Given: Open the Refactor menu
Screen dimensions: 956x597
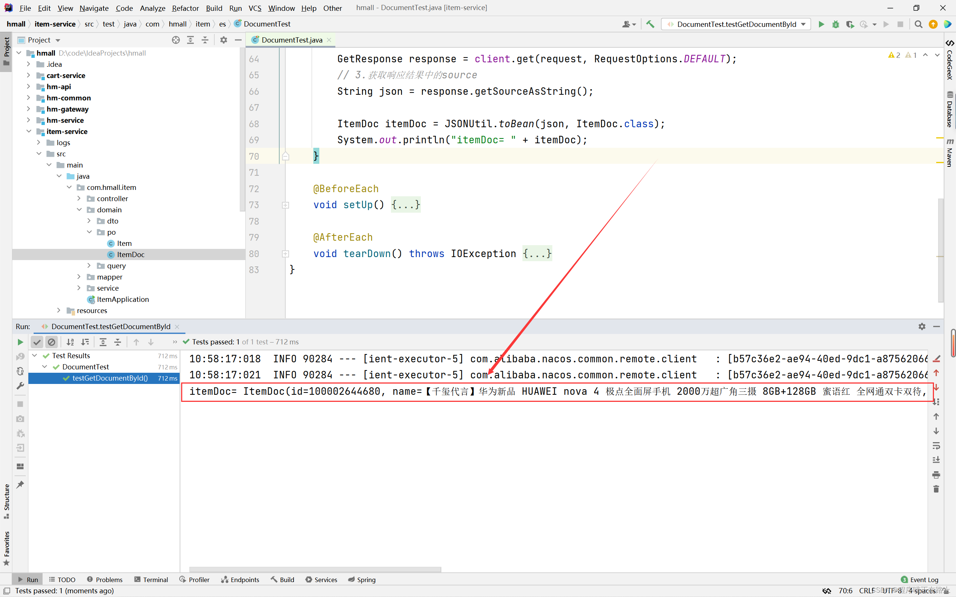Looking at the screenshot, I should (185, 8).
